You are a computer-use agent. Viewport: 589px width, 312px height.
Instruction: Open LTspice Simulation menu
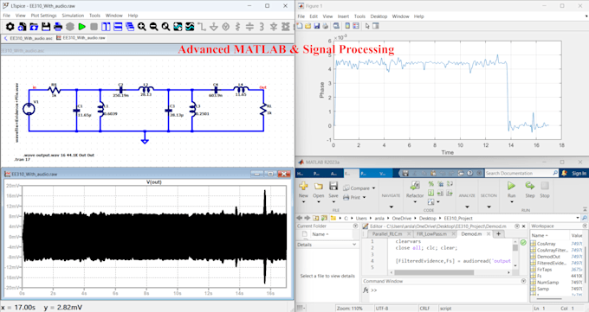click(73, 16)
